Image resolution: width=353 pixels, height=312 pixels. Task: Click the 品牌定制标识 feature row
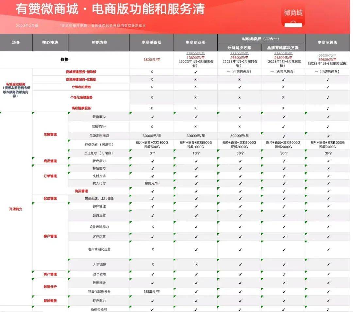[99, 136]
